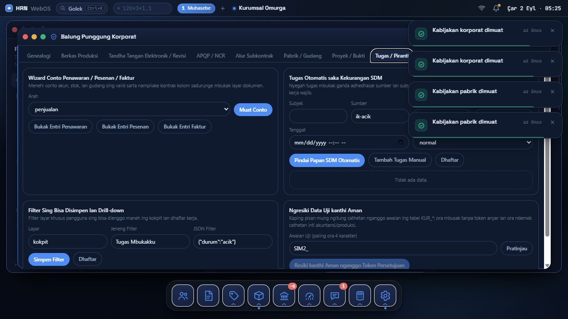Open the document icon in the dock
The image size is (568, 319).
(208, 296)
